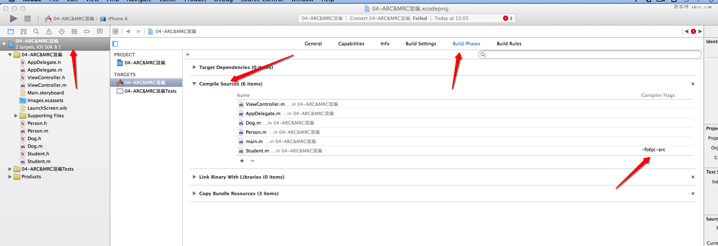Image resolution: width=718 pixels, height=246 pixels.
Task: Select the Build Phases tab
Action: click(466, 44)
